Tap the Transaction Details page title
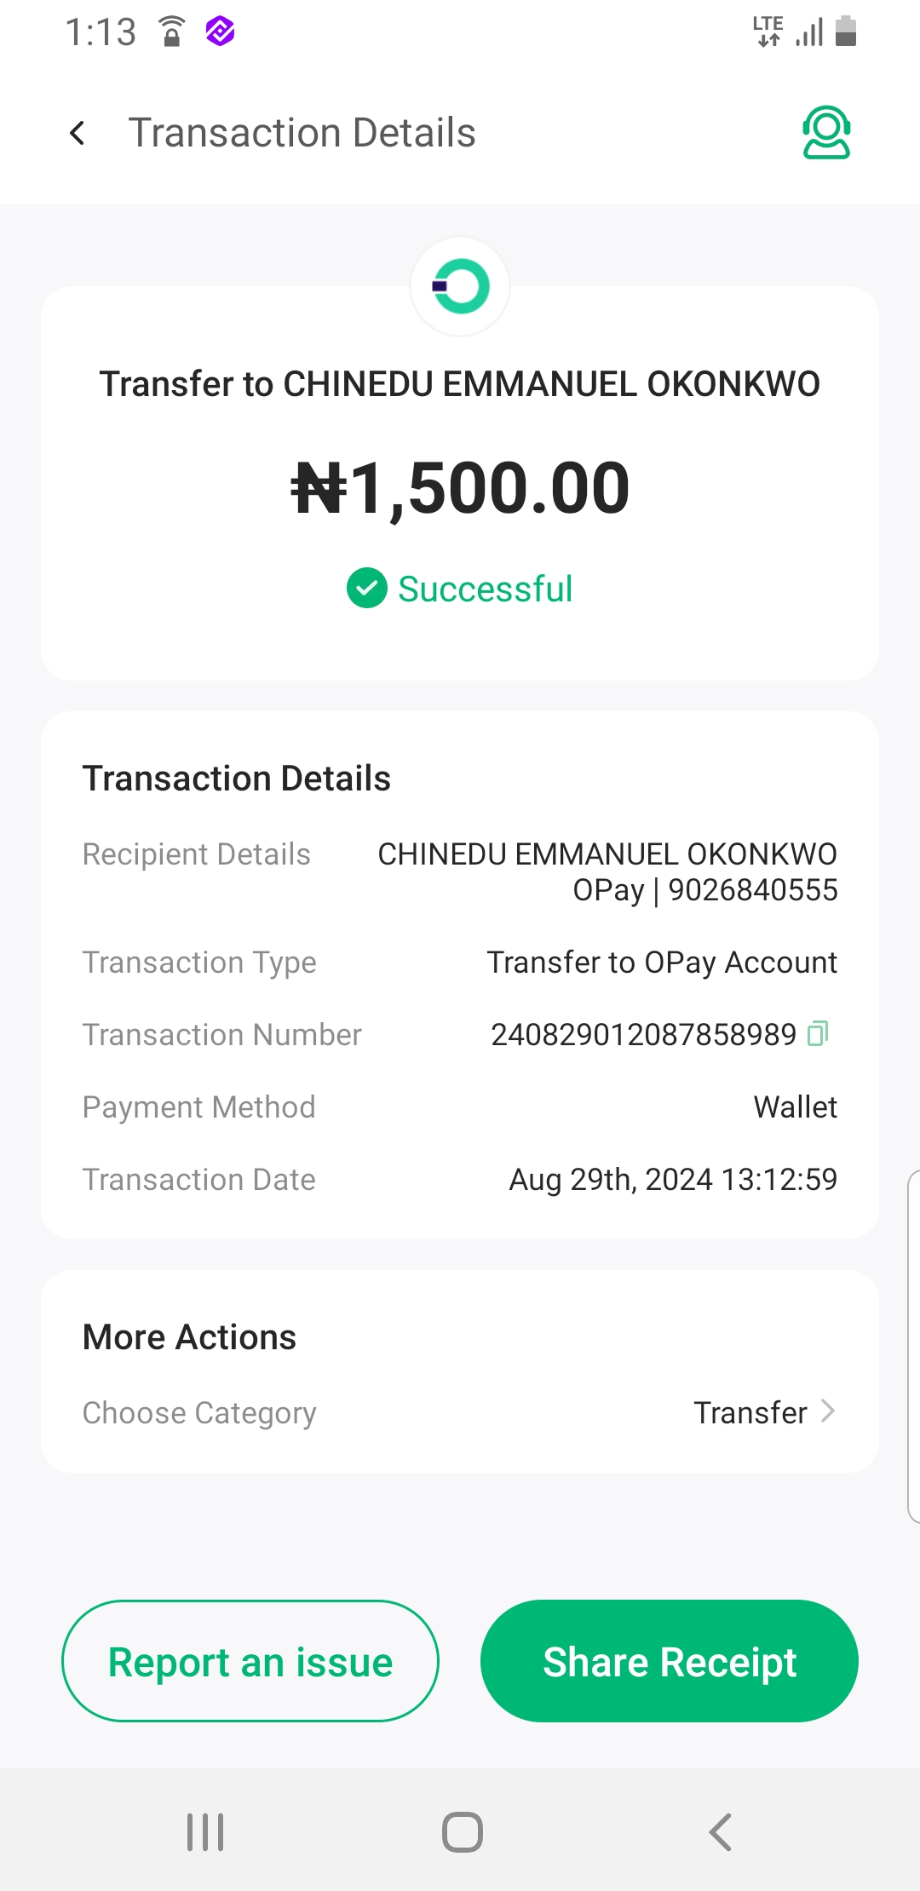This screenshot has width=920, height=1891. (302, 133)
